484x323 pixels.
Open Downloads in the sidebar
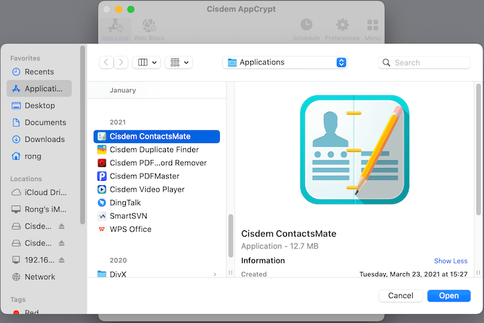44,139
